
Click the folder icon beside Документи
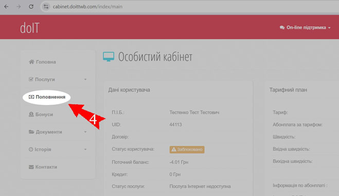pos(31,132)
